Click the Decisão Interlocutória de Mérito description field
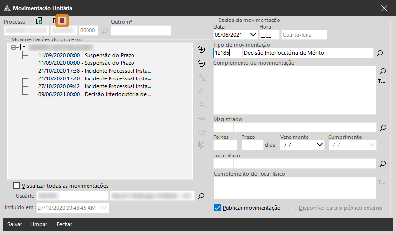Image resolution: width=396 pixels, height=234 pixels. (308, 53)
